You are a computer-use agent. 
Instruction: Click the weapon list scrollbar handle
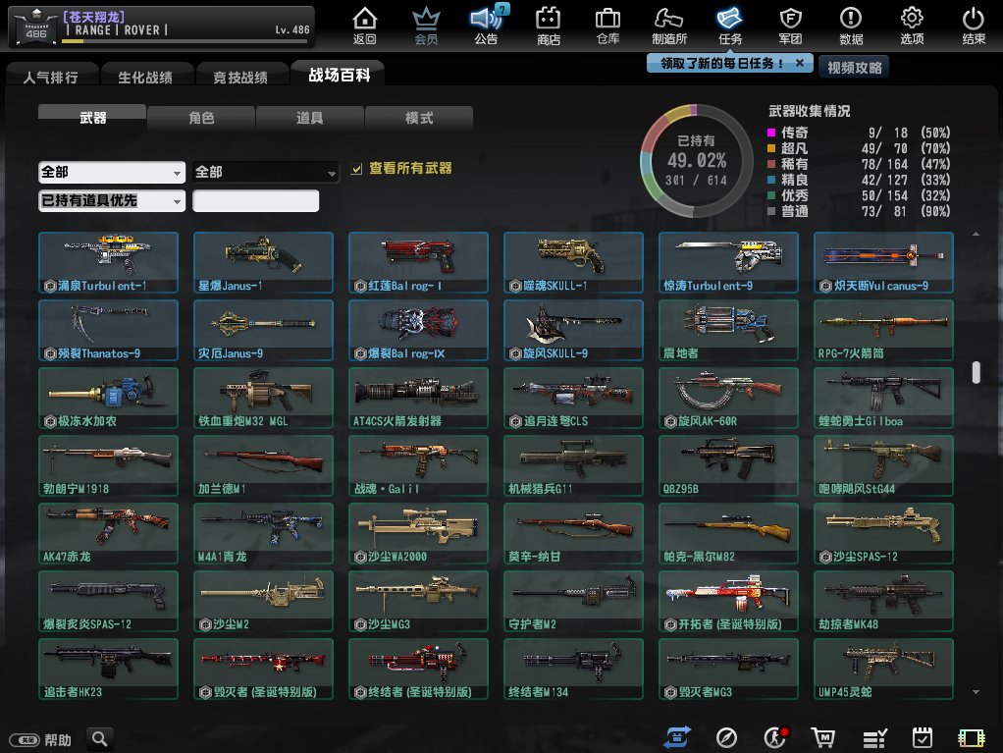point(976,372)
